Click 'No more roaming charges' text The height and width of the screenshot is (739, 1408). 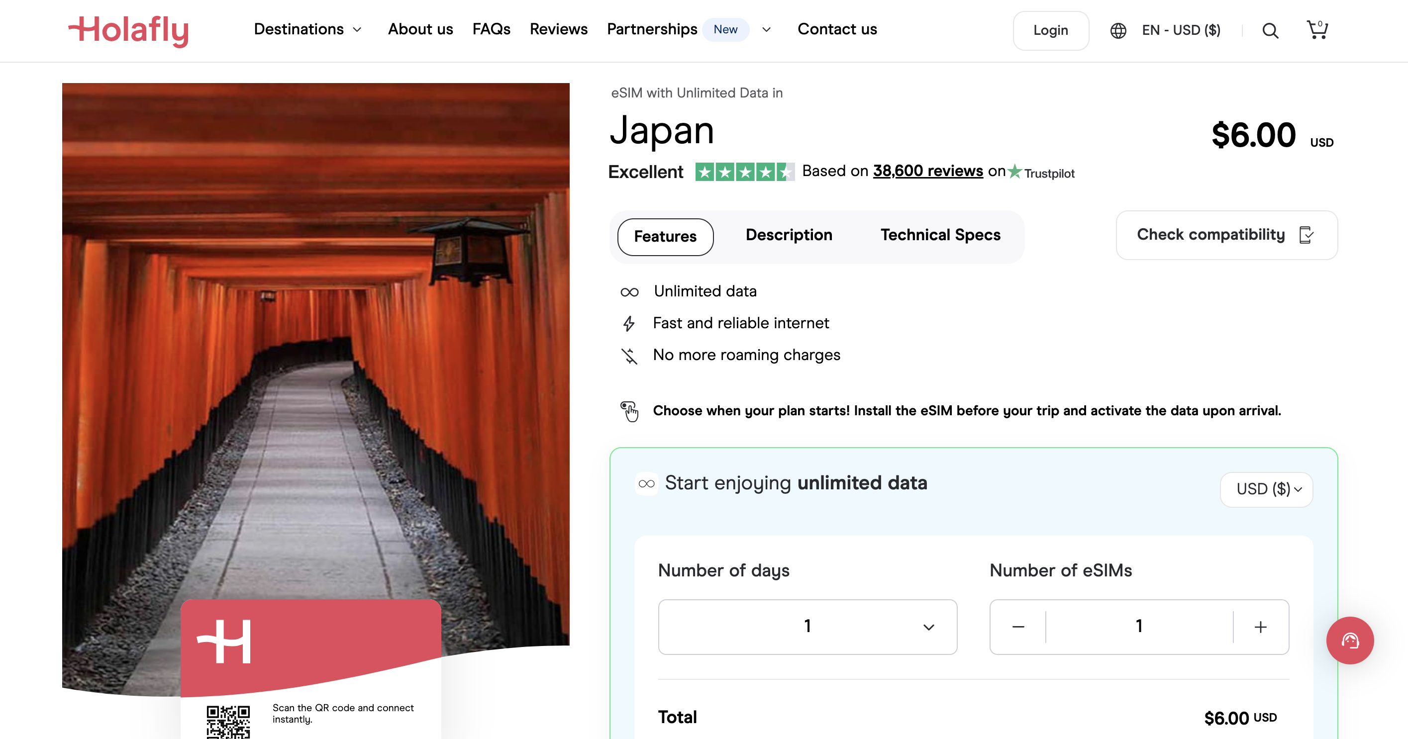tap(746, 355)
